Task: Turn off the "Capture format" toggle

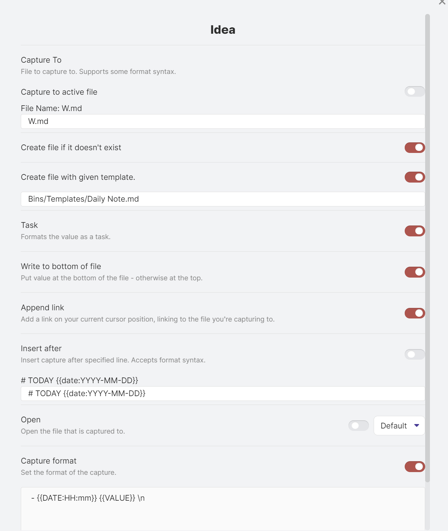Action: pyautogui.click(x=414, y=466)
